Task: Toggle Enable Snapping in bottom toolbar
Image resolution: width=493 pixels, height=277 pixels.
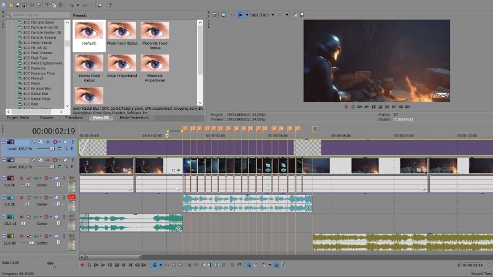Action: coord(249,265)
